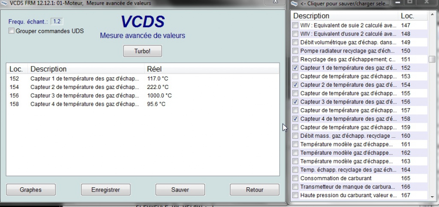Click the Enregistrer button

(x=105, y=190)
